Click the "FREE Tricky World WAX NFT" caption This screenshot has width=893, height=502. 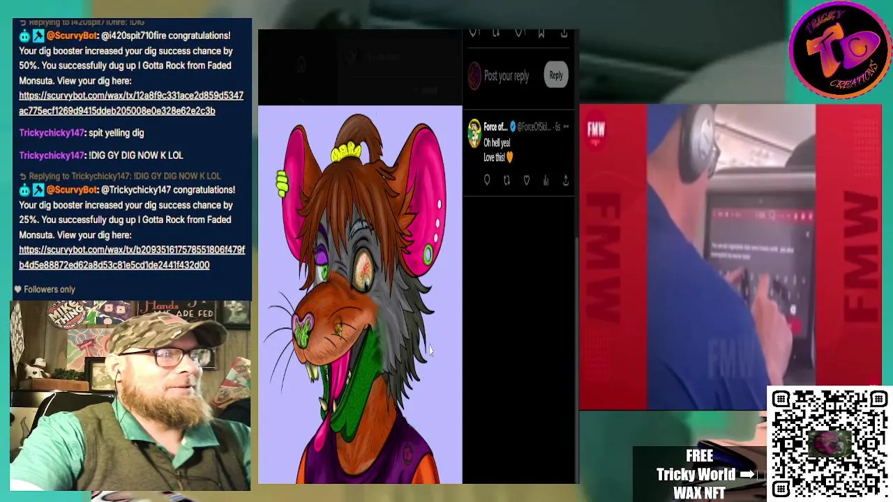tap(698, 474)
